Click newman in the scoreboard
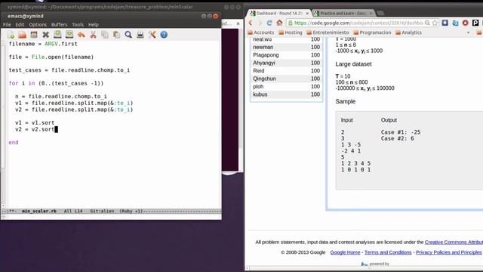483x272 pixels. click(x=263, y=47)
